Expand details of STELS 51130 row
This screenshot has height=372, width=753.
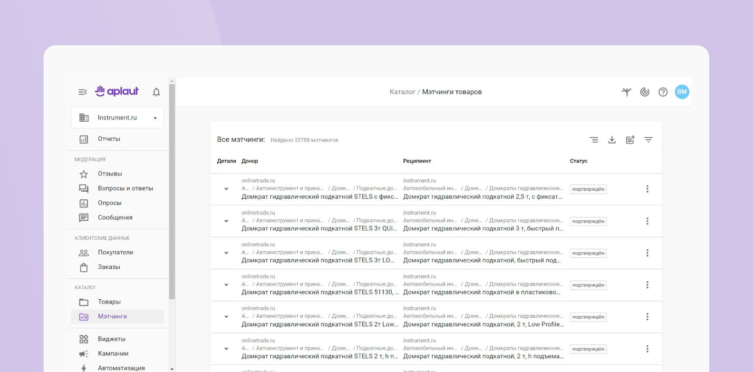226,285
